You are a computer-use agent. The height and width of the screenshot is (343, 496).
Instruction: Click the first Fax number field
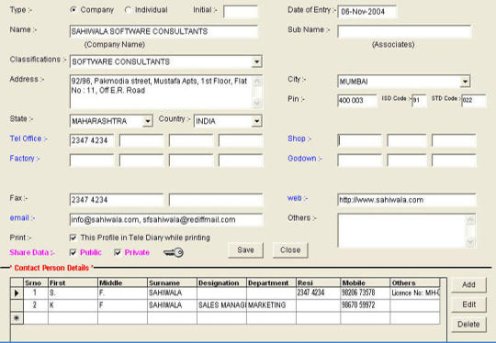[117, 200]
